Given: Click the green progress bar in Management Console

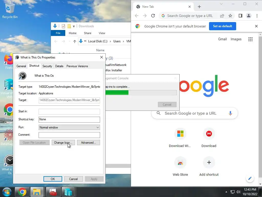Looking at the screenshot, I should (x=117, y=92).
